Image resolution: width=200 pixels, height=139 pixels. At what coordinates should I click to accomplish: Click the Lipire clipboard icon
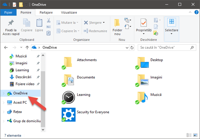pos(39,23)
